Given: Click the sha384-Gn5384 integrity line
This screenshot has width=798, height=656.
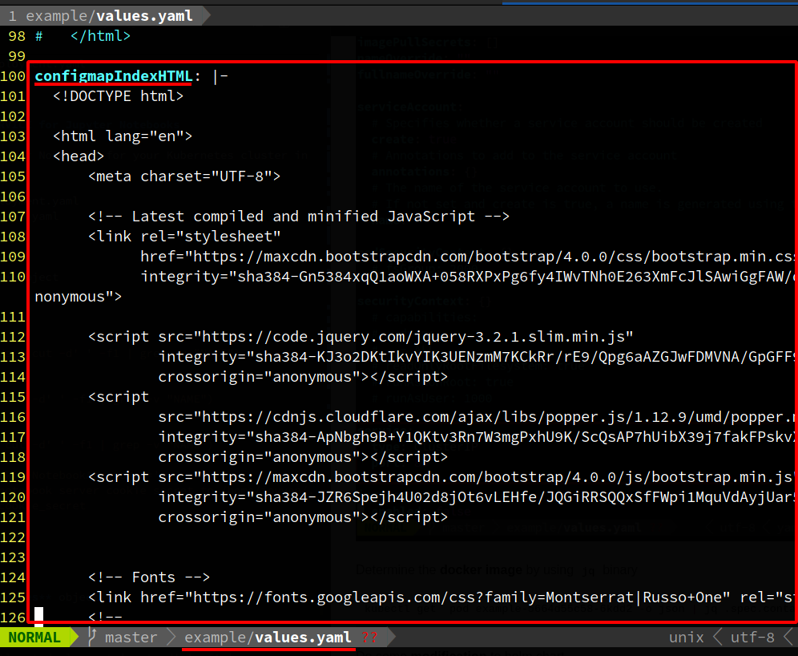Looking at the screenshot, I should point(469,277).
